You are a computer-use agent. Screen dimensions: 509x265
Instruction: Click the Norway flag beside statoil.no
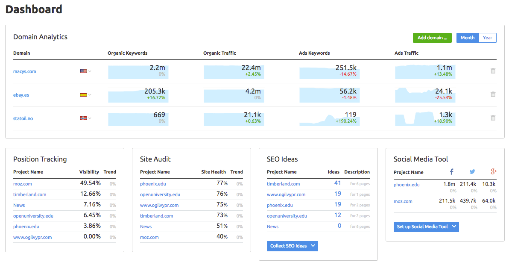84,118
